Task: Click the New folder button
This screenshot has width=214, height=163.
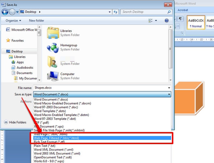Action: (x=36, y=21)
